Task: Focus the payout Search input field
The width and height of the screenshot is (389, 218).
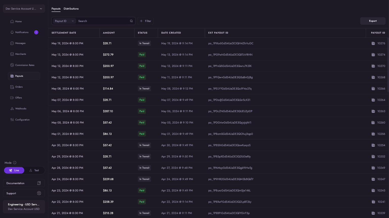Action: (103, 21)
